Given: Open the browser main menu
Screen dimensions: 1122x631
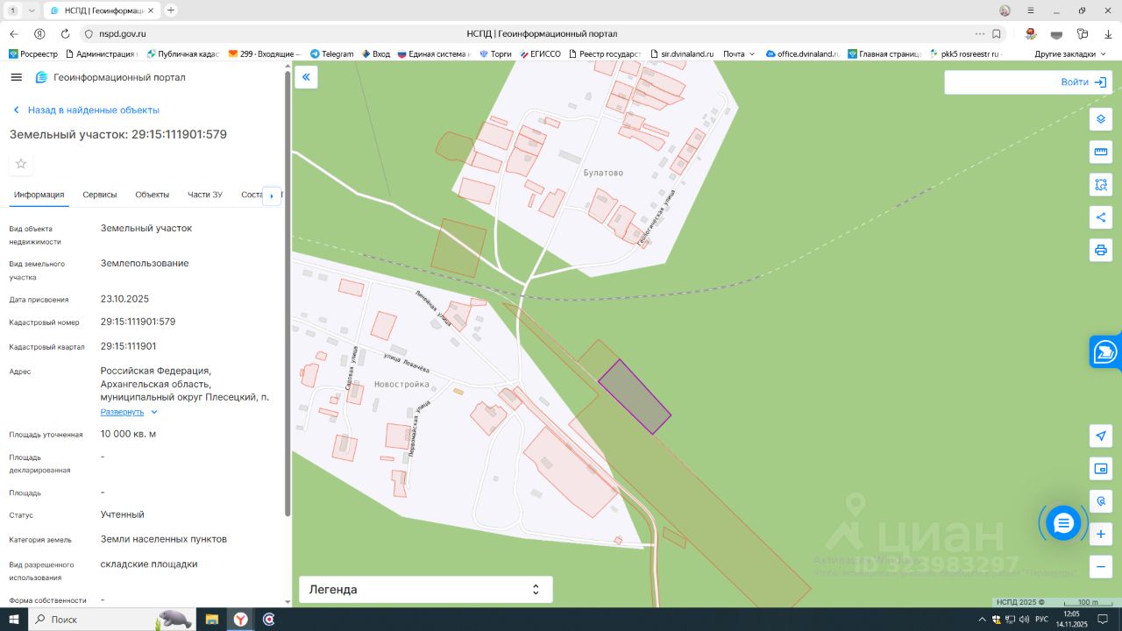Looking at the screenshot, I should [x=1030, y=11].
